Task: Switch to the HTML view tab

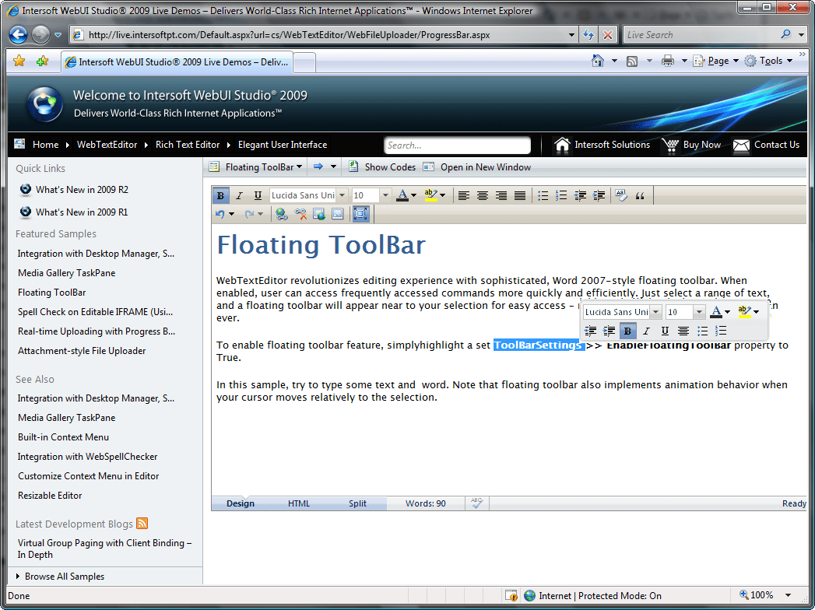Action: (x=299, y=503)
